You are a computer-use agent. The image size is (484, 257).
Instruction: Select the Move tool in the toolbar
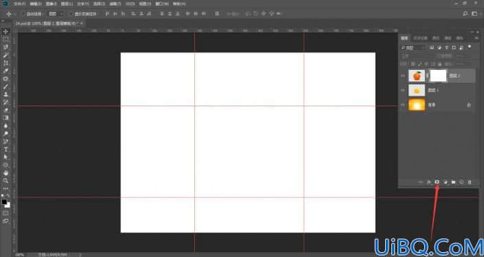click(6, 32)
